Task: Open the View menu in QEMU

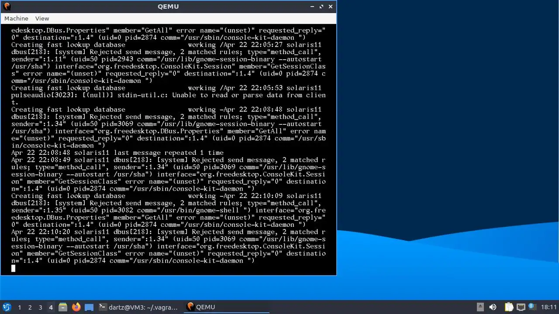Action: point(42,18)
